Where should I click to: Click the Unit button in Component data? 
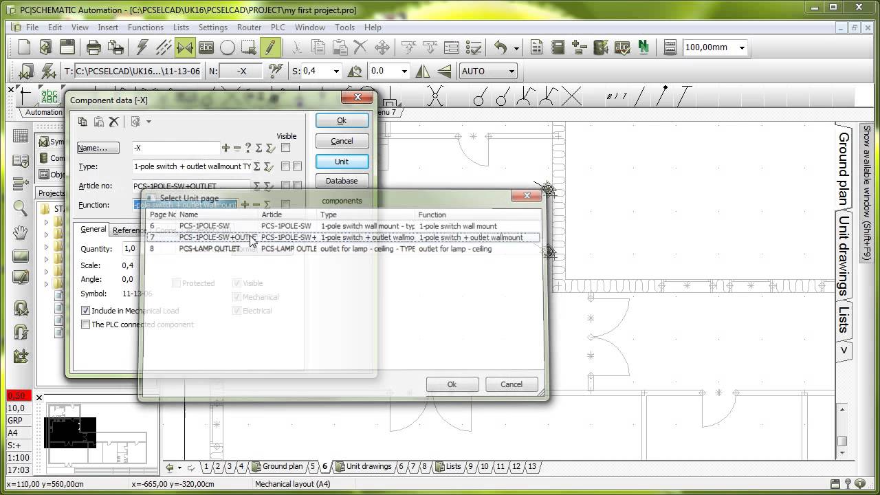pyautogui.click(x=342, y=162)
